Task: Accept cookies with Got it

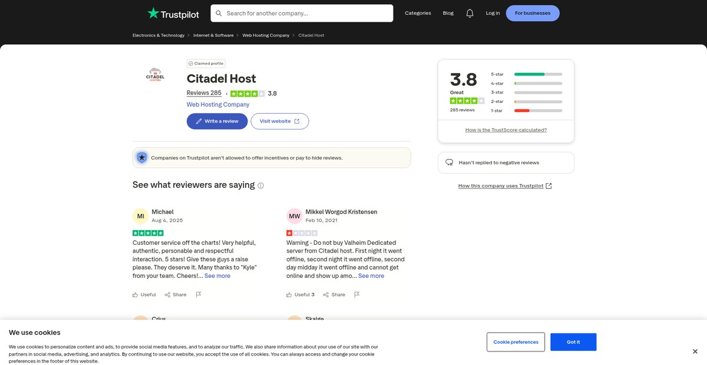Action: [x=573, y=342]
